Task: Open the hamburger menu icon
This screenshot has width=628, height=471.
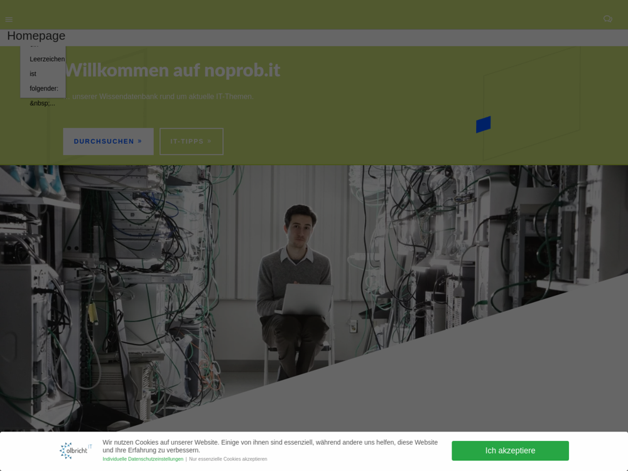Action: coord(9,19)
